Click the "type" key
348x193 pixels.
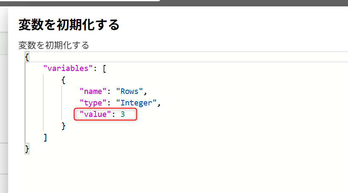[93, 103]
